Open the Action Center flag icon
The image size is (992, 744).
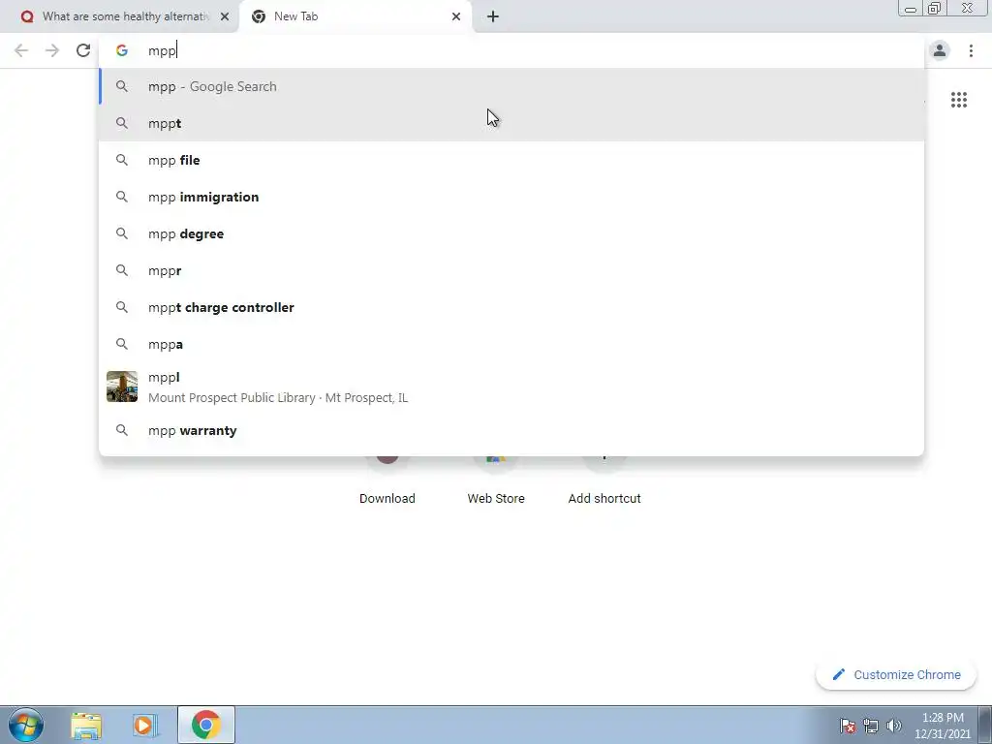click(x=848, y=726)
